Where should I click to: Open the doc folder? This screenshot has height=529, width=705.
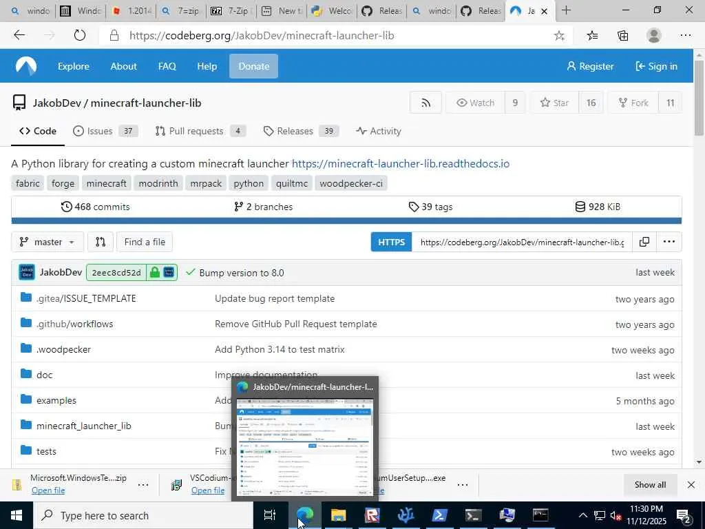[44, 375]
